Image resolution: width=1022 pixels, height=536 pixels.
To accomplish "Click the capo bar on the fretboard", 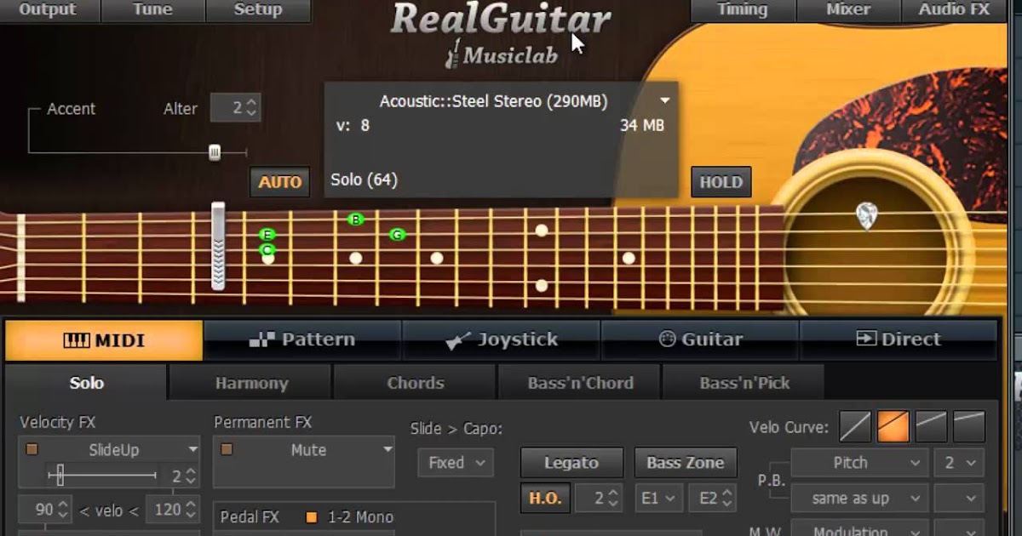I will [x=219, y=246].
